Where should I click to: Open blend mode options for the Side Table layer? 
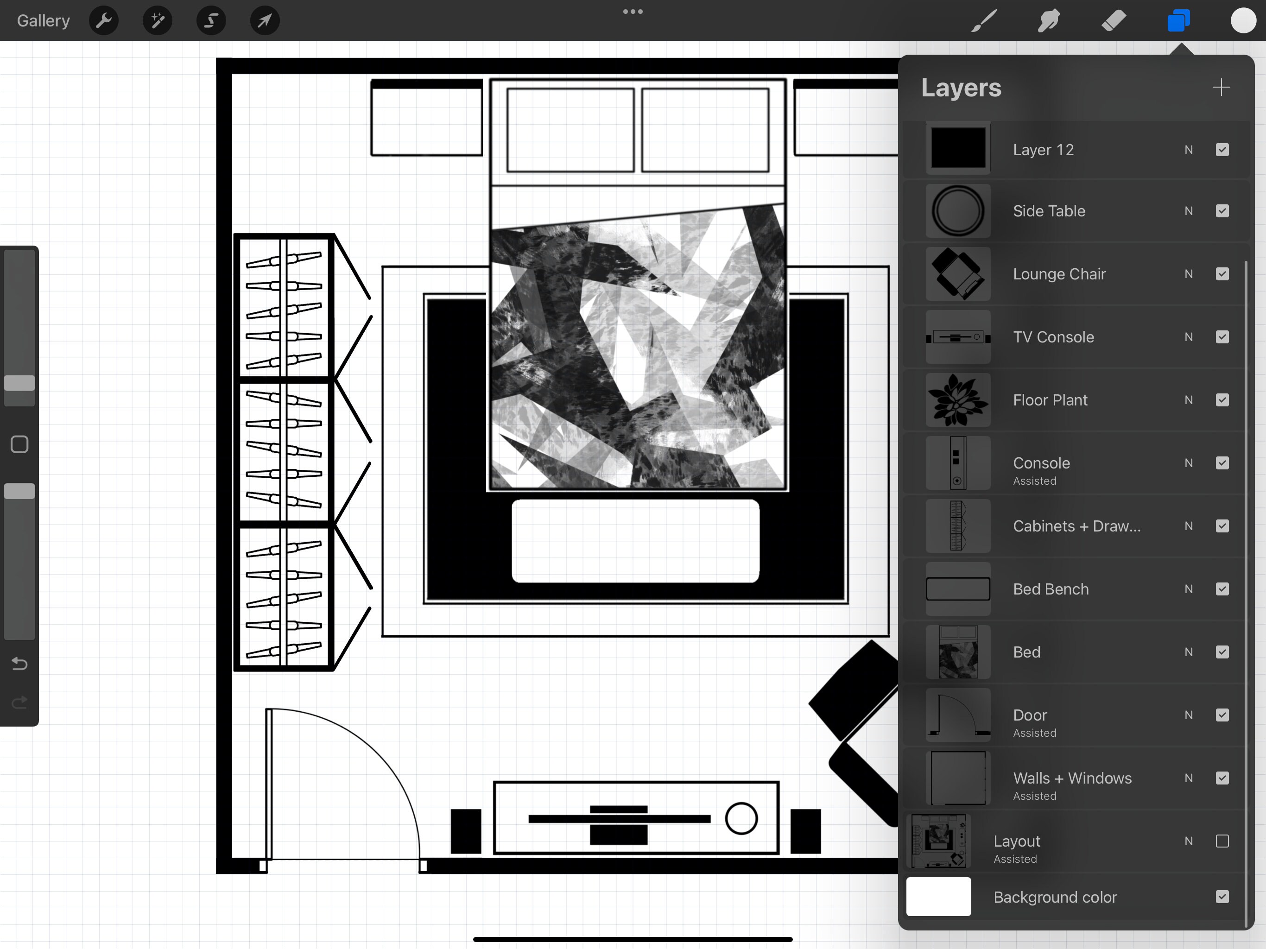pos(1189,211)
